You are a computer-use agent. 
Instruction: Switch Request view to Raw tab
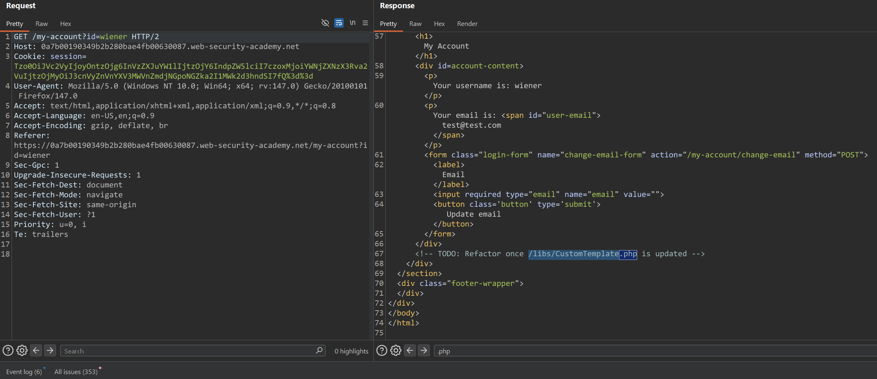tap(42, 24)
